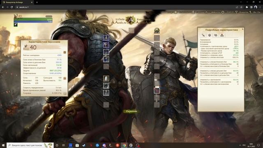Image resolution: width=263 pixels, height=148 pixels.
Task: Go back with browser back arrow
Action: pos(3,7)
